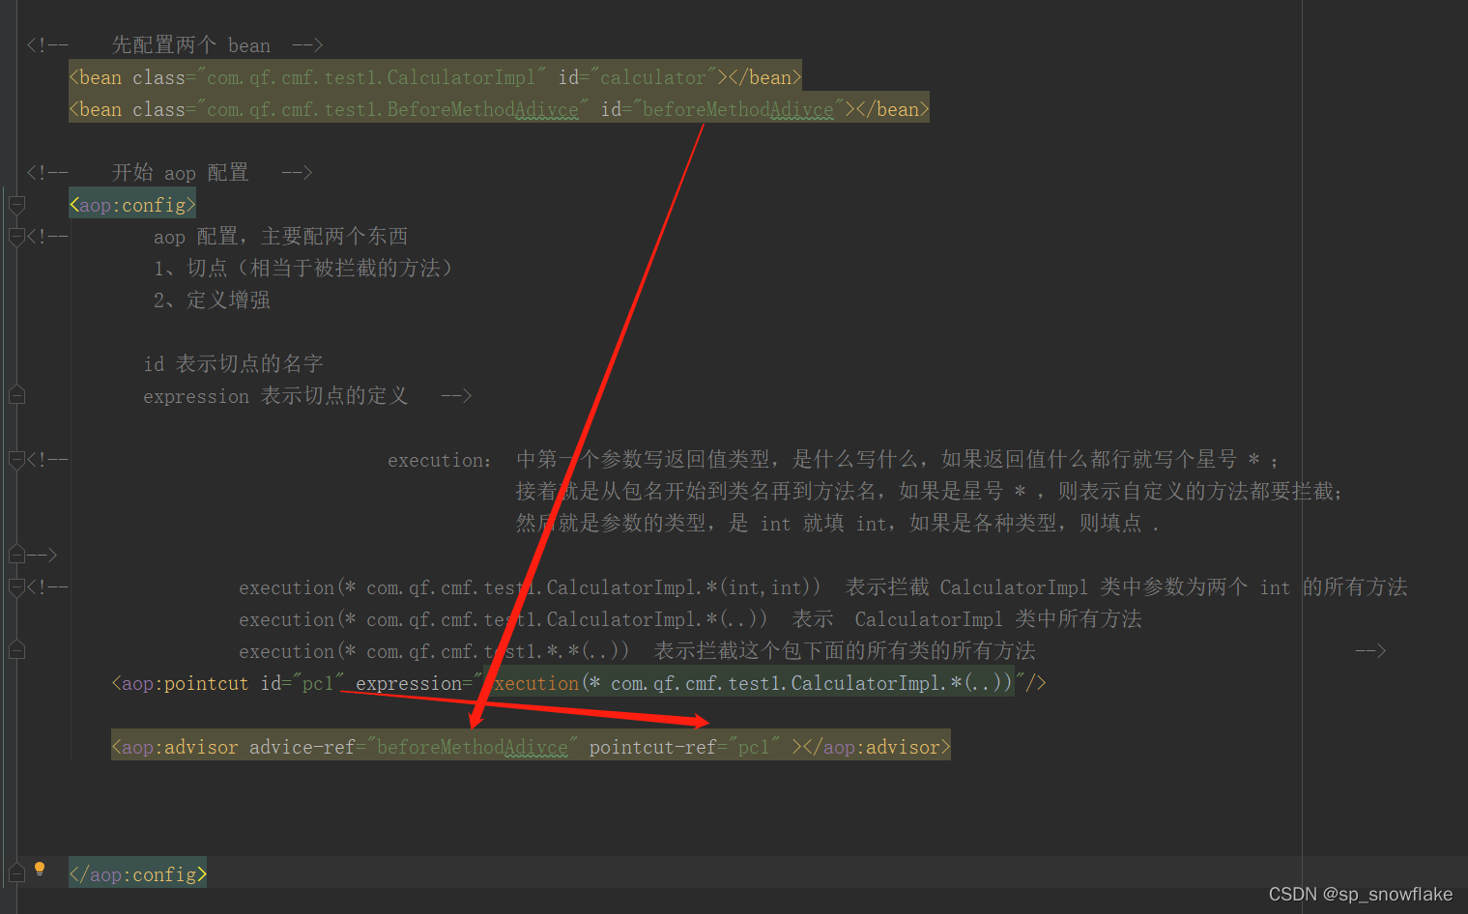The image size is (1468, 914).
Task: Click comment '表示拦截 CalculatorImpl 类中参数为两个 int 的所有方法'
Action: (1126, 587)
